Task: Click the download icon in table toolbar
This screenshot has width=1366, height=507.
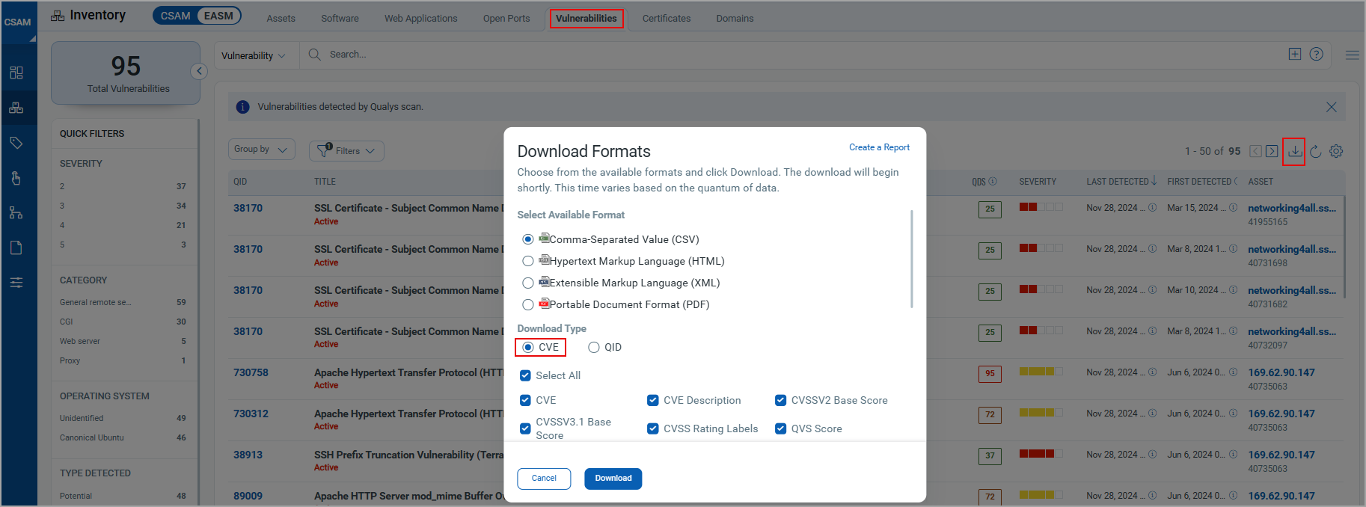Action: pos(1294,151)
